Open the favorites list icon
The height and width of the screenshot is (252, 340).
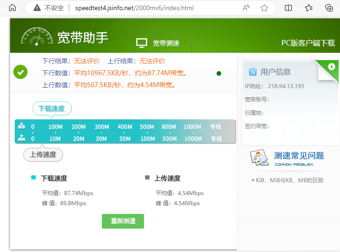pos(309,8)
